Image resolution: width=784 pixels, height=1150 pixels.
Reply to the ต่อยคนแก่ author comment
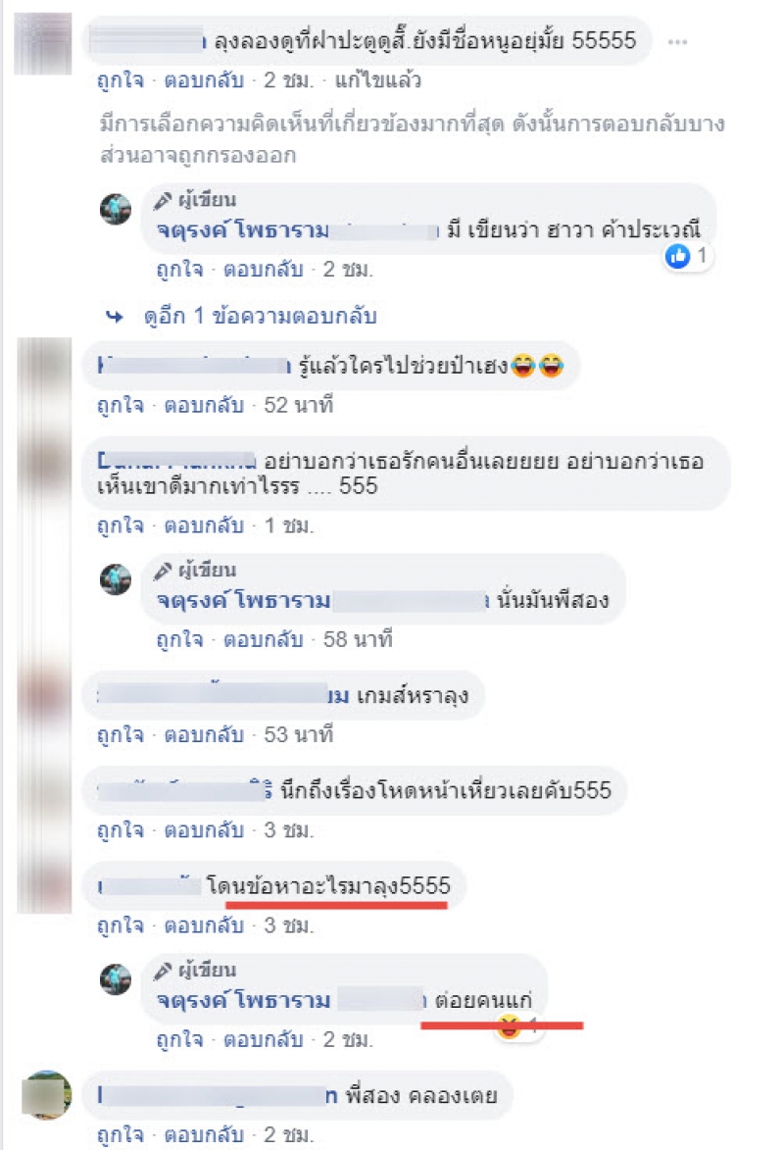pos(263,1039)
